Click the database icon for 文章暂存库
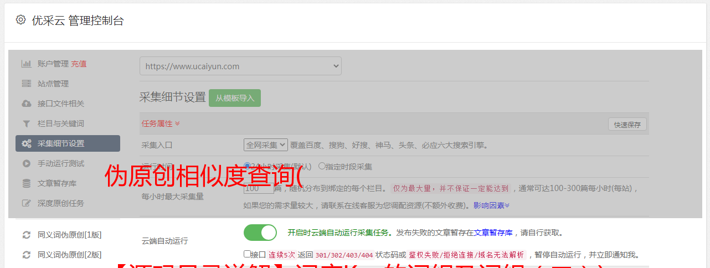Screen dimensions: 710x268 pos(26,183)
